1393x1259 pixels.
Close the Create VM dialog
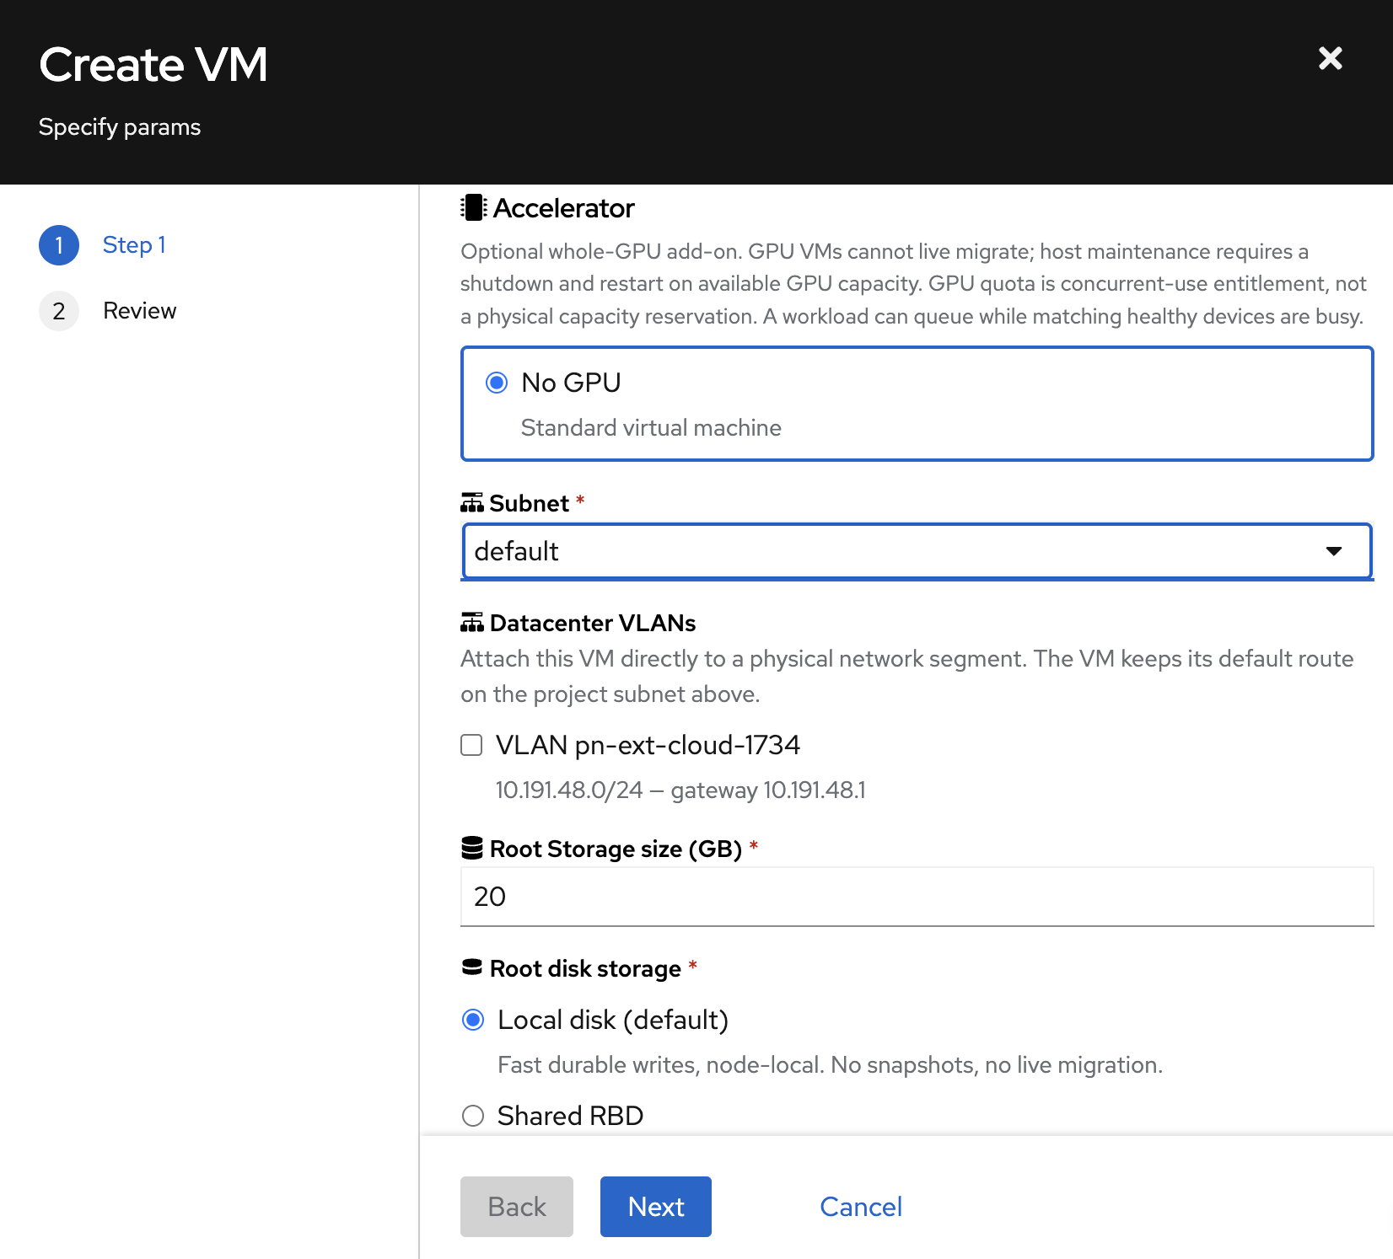[x=1330, y=58]
